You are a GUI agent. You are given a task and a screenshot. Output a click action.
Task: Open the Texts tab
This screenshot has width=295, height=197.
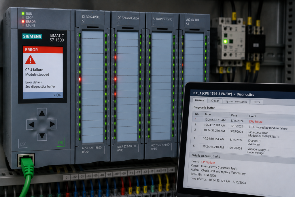[x=257, y=102]
